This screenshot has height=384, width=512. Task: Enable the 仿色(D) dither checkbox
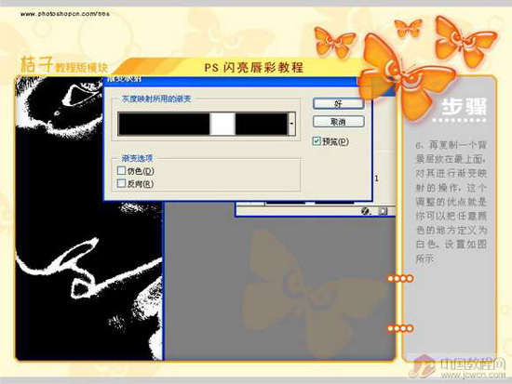[x=121, y=170]
